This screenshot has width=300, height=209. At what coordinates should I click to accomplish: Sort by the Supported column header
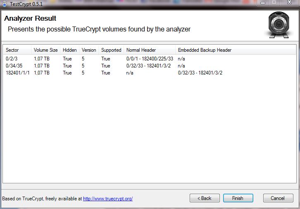(111, 50)
